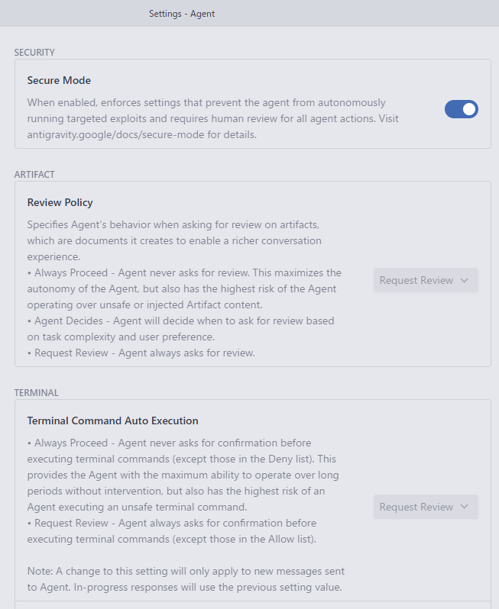Click the TERMINAL section header
The width and height of the screenshot is (499, 609).
[37, 393]
